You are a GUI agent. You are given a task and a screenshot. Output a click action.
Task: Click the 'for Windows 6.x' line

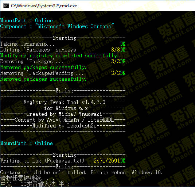(66, 108)
